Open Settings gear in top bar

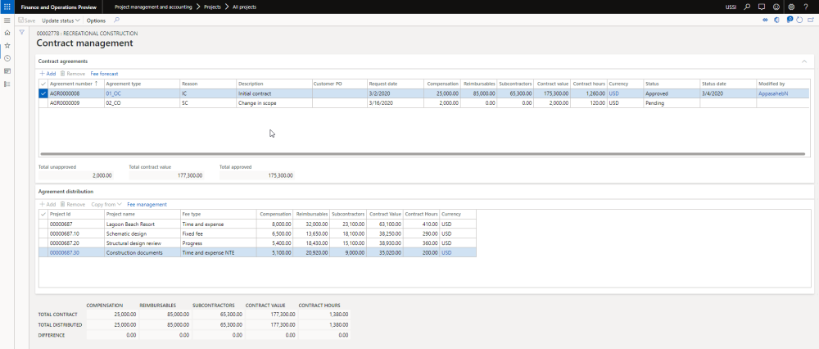tap(791, 7)
